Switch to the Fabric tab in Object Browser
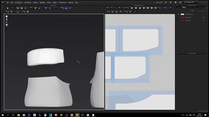The image size is (209, 117). click(184, 7)
